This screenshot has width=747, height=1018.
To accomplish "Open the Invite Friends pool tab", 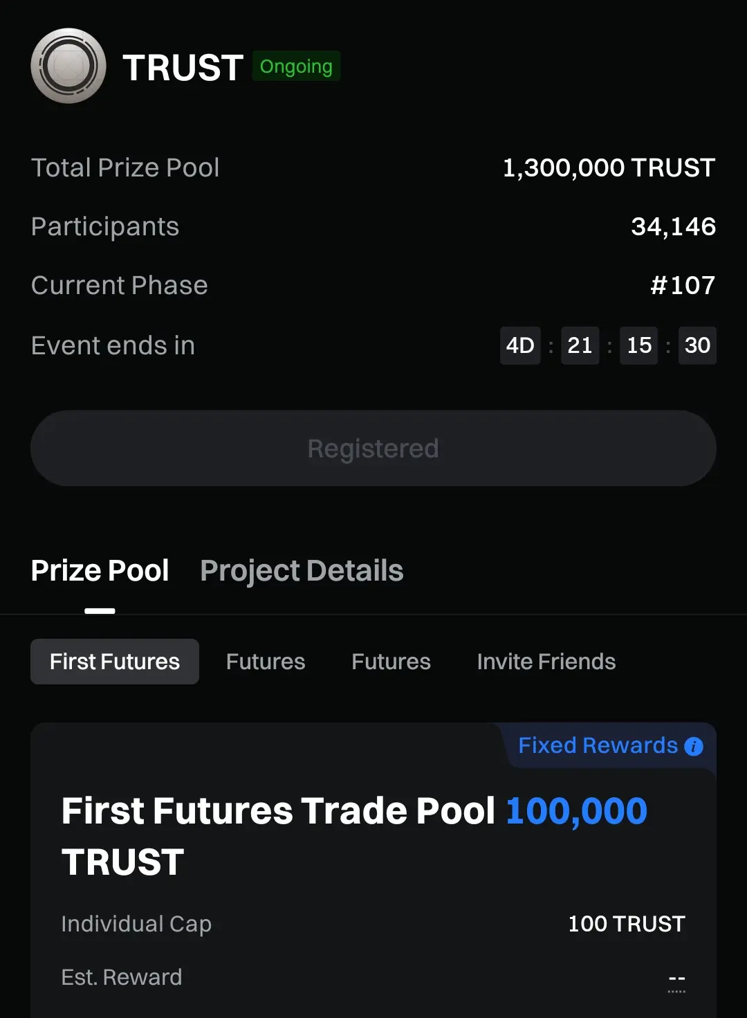I will coord(546,662).
